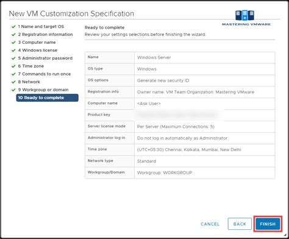Click the 'Per Server (Maximum Connections: 5)' value
This screenshot has height=239, width=289.
[x=176, y=127]
